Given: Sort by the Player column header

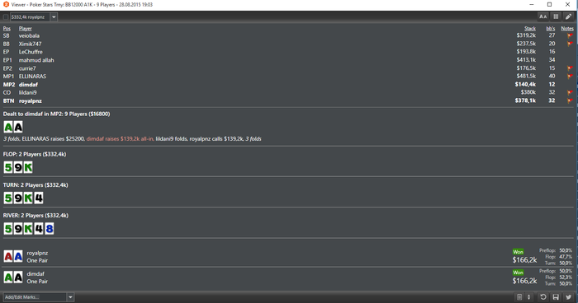Looking at the screenshot, I should pyautogui.click(x=26, y=28).
